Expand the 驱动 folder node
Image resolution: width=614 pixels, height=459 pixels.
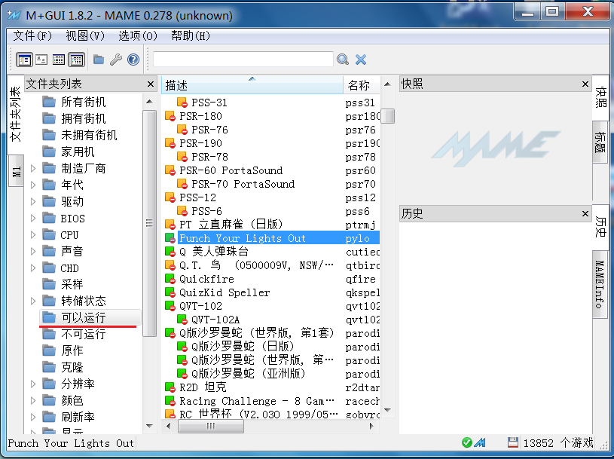tap(33, 202)
